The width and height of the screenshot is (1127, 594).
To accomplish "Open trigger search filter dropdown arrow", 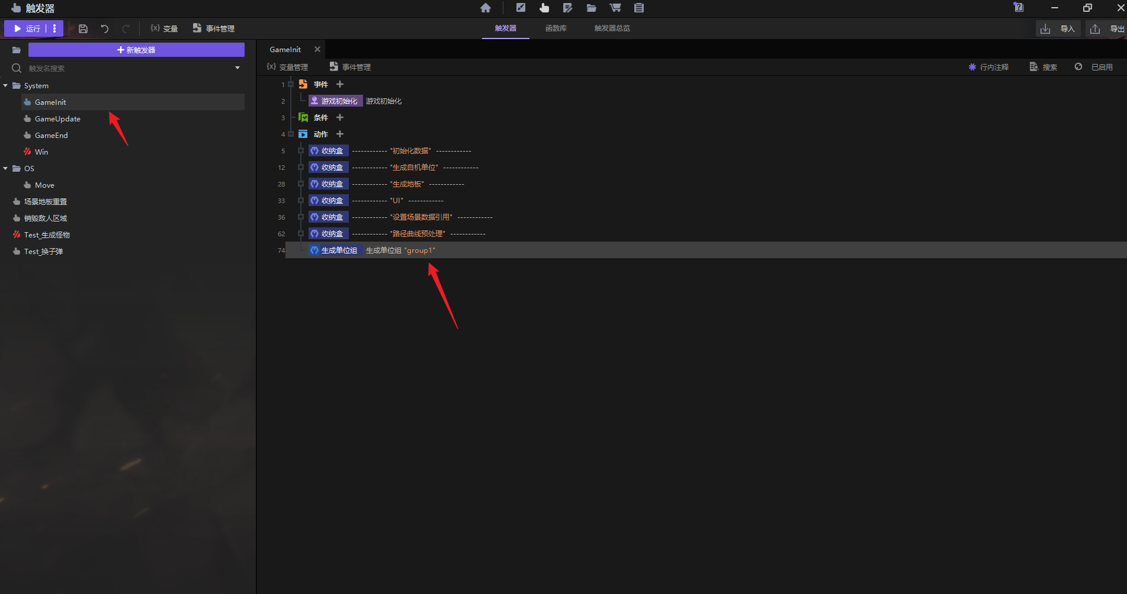I will 237,68.
